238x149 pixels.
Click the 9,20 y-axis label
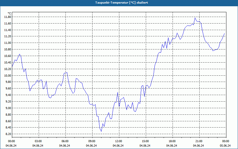(x=8, y=101)
